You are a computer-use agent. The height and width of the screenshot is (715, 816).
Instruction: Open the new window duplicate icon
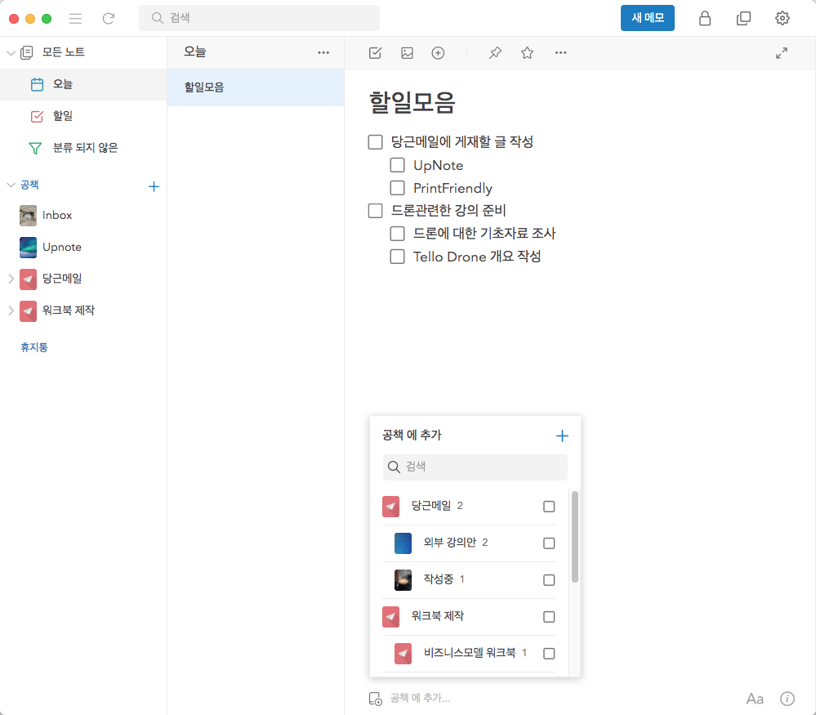point(743,18)
